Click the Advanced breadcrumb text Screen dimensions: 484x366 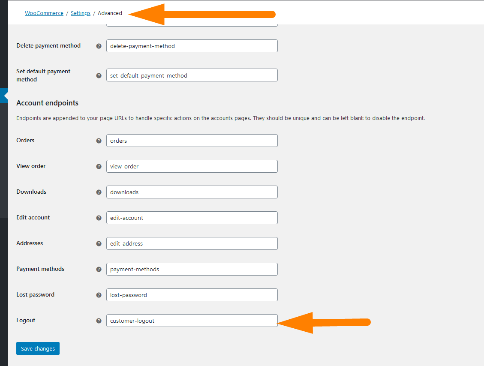(110, 13)
